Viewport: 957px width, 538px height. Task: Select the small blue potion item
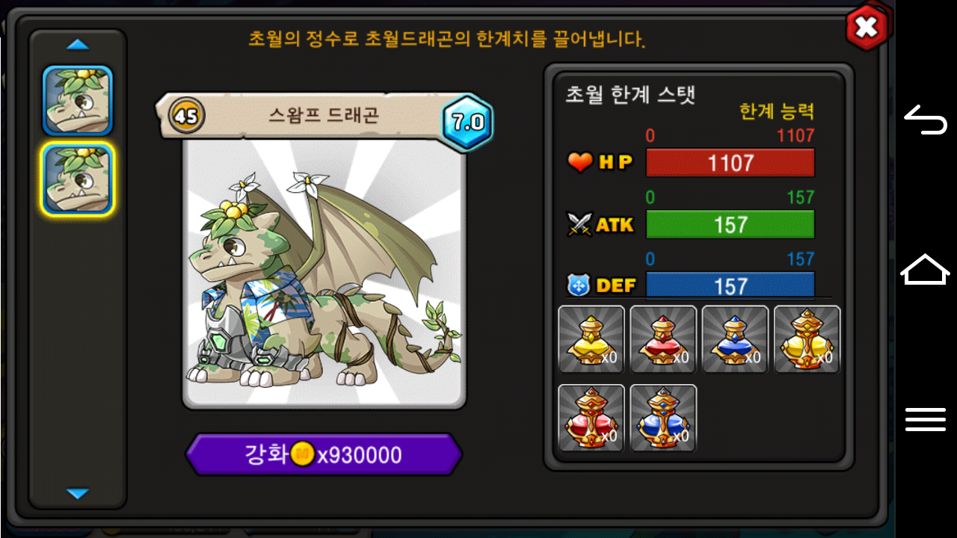(x=735, y=339)
